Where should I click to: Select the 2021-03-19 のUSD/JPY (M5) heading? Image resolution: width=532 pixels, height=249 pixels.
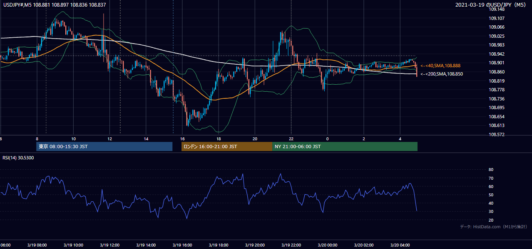[x=491, y=5]
